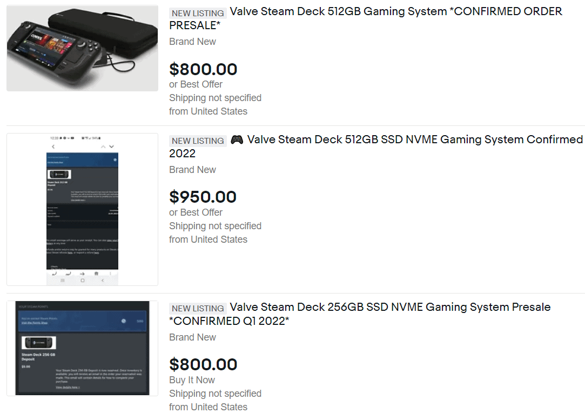Click the 'Buy It Now' text on the third listing

pyautogui.click(x=192, y=380)
